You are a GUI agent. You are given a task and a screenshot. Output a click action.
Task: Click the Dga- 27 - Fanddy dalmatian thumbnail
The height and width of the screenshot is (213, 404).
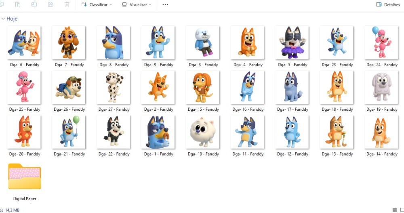coord(114,87)
